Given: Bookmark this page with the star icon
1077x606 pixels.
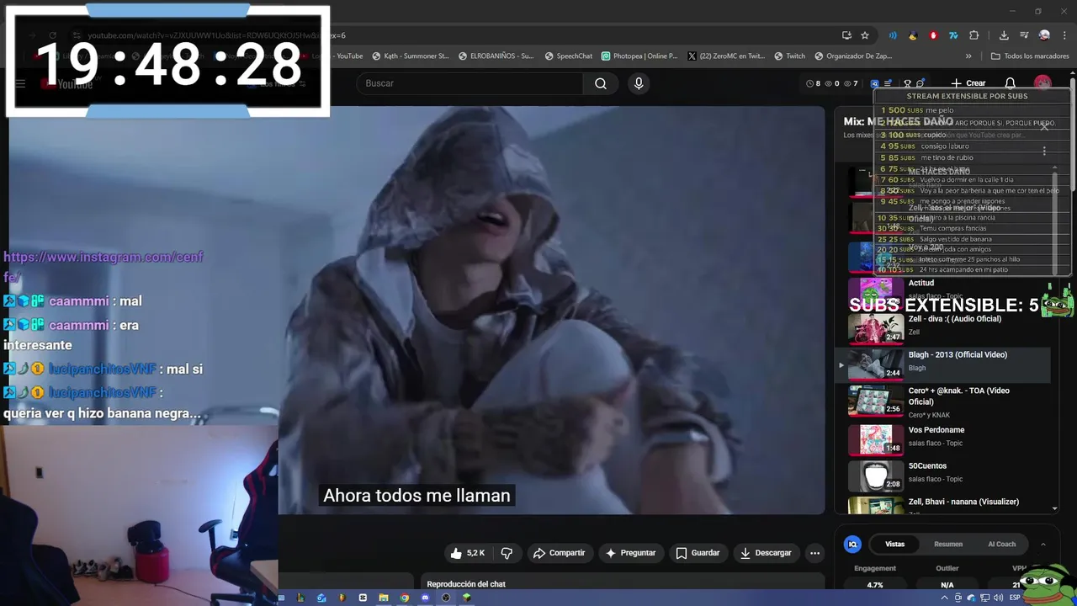Looking at the screenshot, I should click(865, 35).
